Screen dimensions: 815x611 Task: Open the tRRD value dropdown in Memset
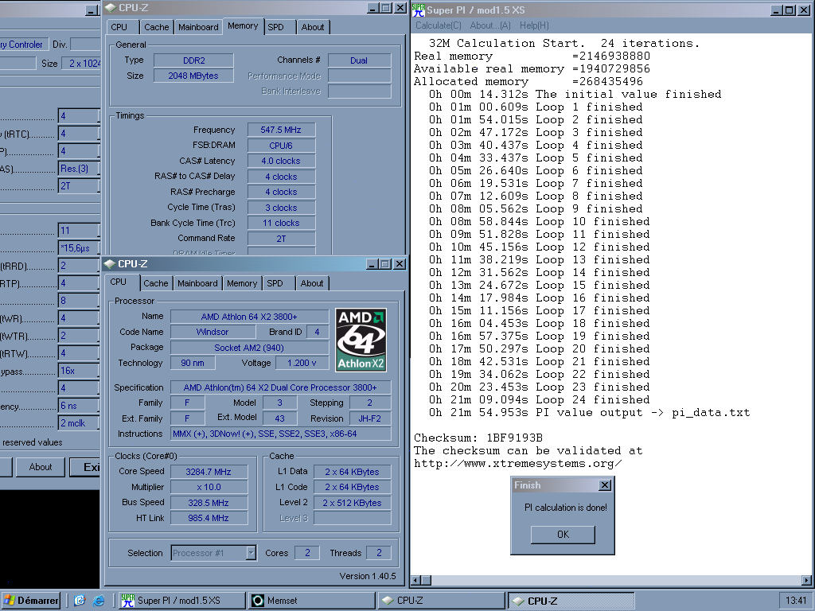tap(79, 266)
